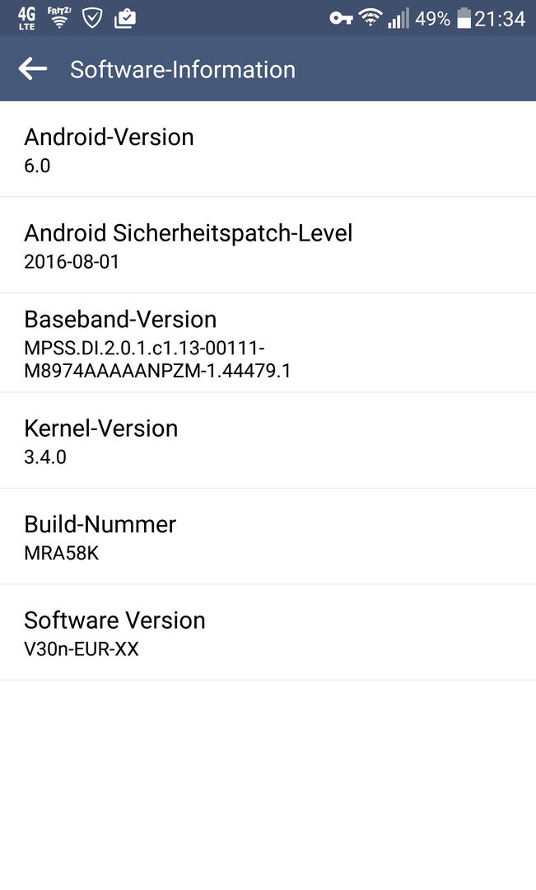536x890 pixels.
Task: Tap the 21:34 clock
Action: tap(500, 18)
